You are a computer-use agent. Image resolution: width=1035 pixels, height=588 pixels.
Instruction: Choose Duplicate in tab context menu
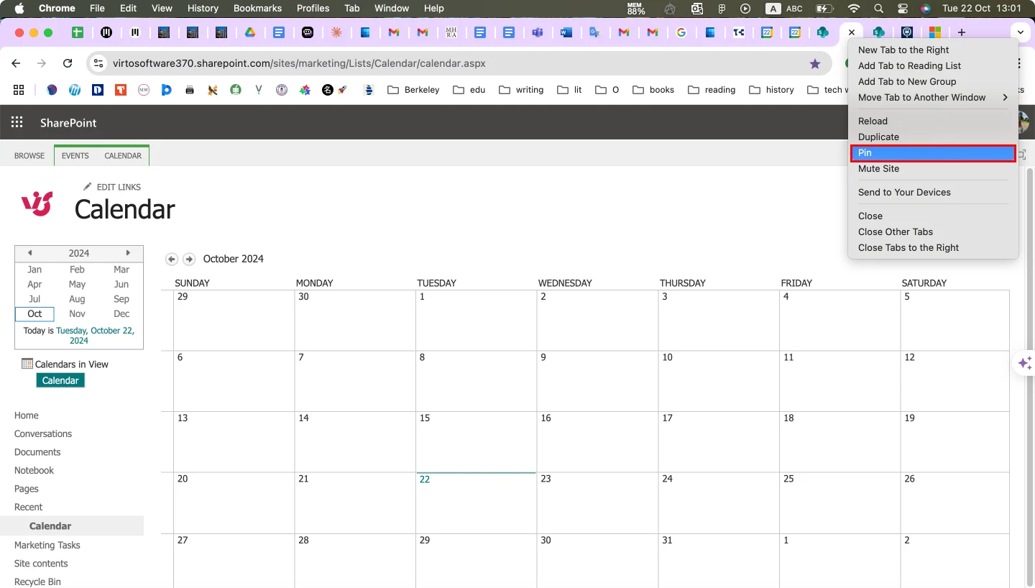coord(933,137)
